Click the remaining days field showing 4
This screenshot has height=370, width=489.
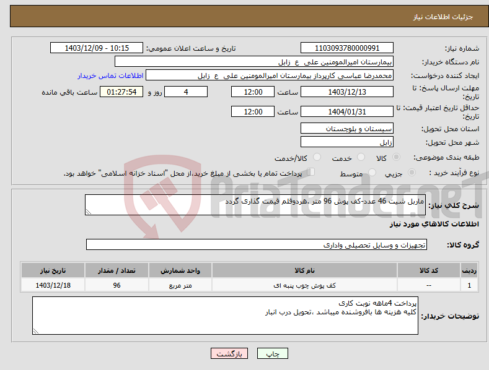point(186,92)
